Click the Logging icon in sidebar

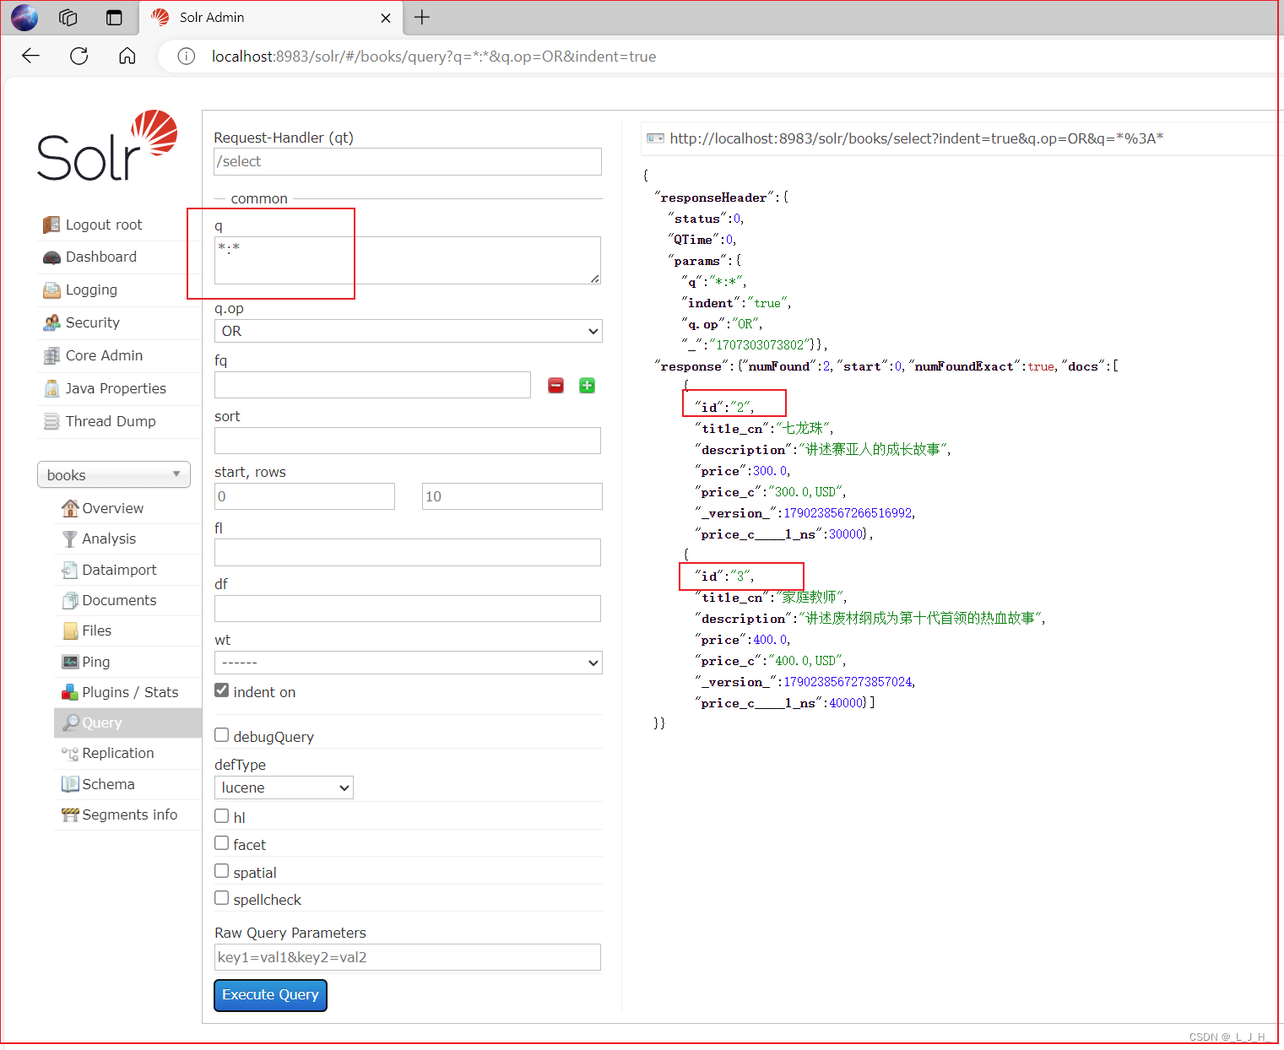(x=51, y=290)
